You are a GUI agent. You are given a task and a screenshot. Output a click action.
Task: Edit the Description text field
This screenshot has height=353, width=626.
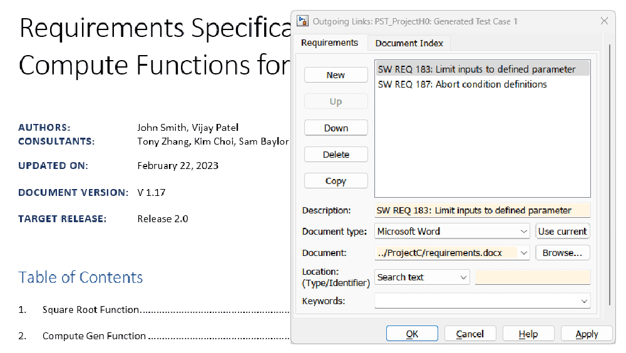coord(482,210)
